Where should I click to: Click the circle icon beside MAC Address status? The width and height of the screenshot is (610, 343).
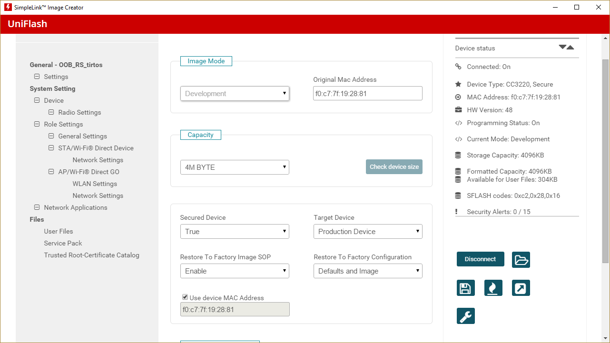(x=458, y=97)
